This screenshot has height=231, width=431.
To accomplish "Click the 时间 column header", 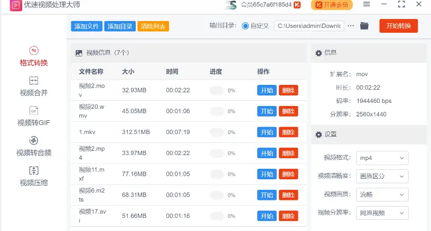I will (172, 72).
